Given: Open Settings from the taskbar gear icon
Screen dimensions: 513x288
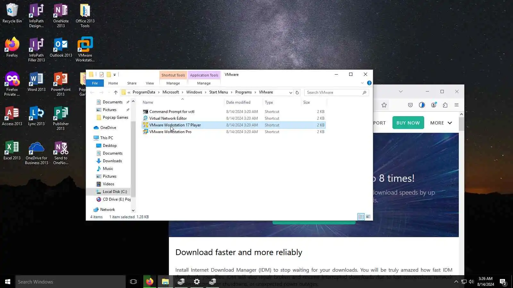Looking at the screenshot, I should [x=197, y=282].
